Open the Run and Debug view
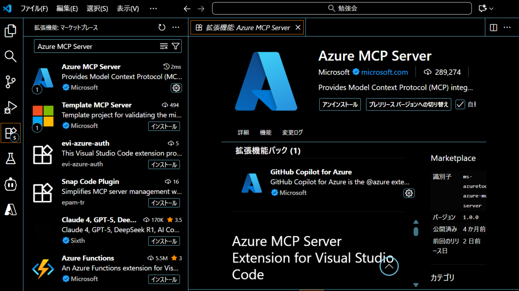 point(10,107)
